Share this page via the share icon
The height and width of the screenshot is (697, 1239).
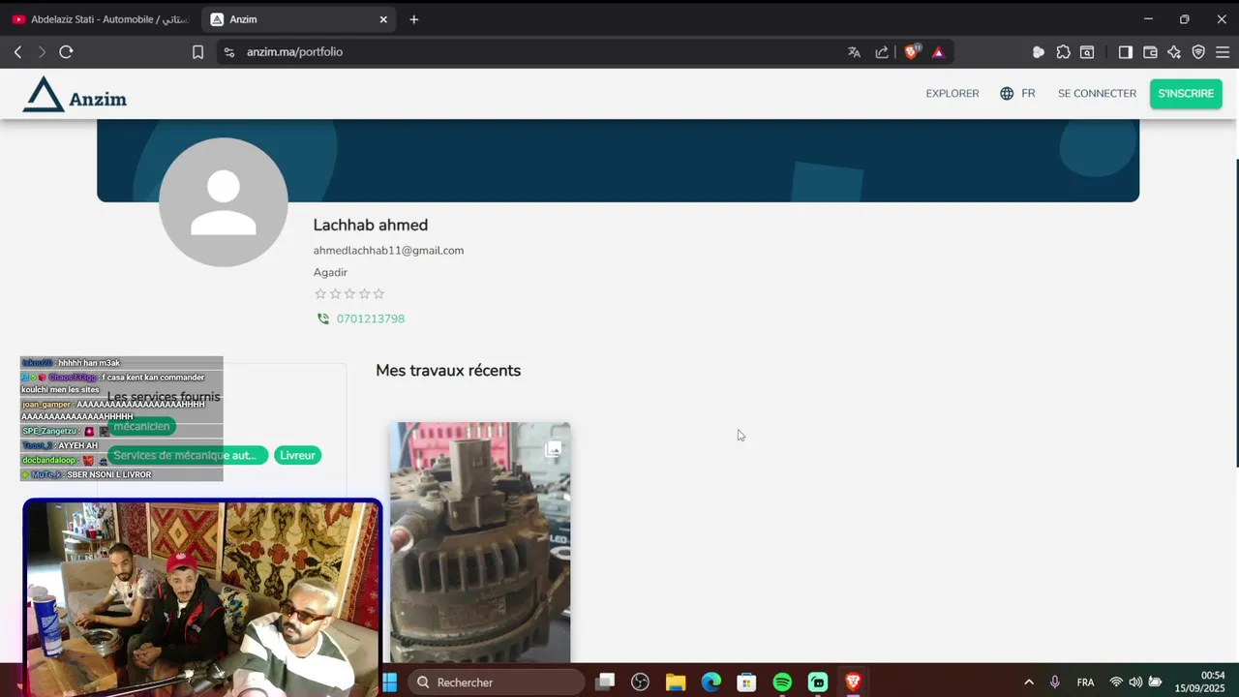point(882,52)
